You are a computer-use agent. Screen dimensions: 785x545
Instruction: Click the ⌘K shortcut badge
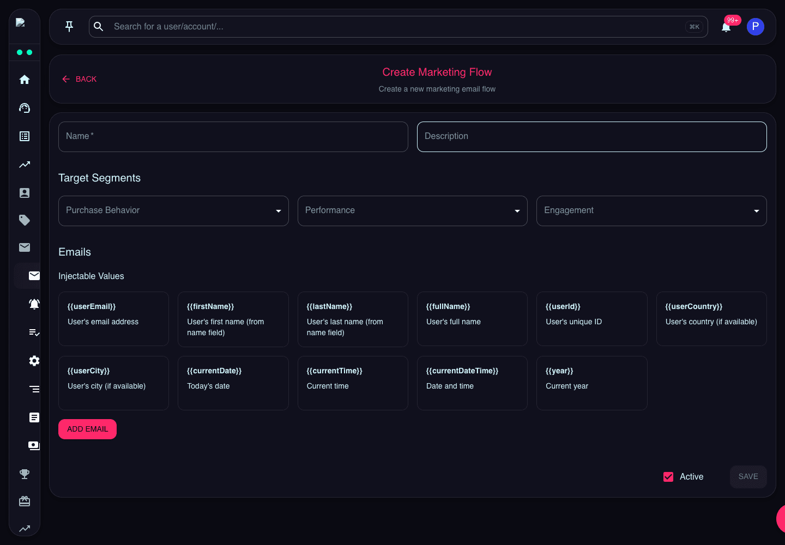coord(695,27)
